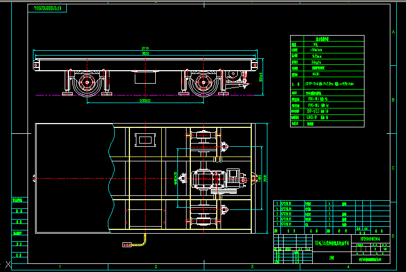The height and width of the screenshot is (272, 406).
Task: Click the wavy break line in plan view
Action: [x=111, y=178]
